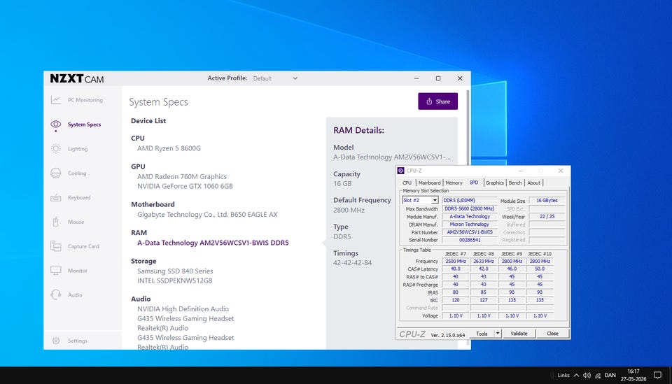672x384 pixels.
Task: Click the Share button in CAM
Action: coord(438,101)
